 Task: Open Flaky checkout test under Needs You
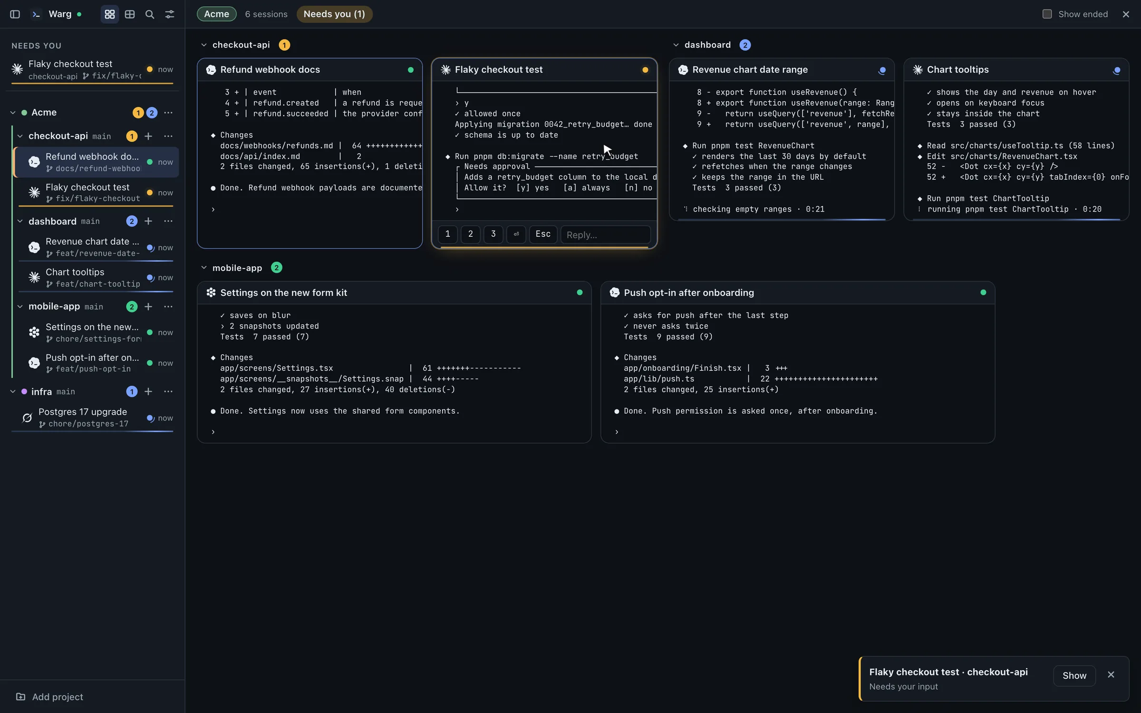click(92, 70)
